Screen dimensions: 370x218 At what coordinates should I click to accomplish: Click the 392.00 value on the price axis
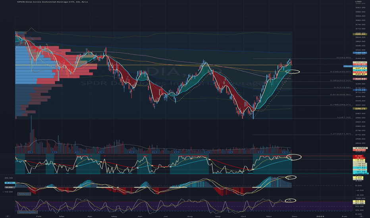point(360,7)
